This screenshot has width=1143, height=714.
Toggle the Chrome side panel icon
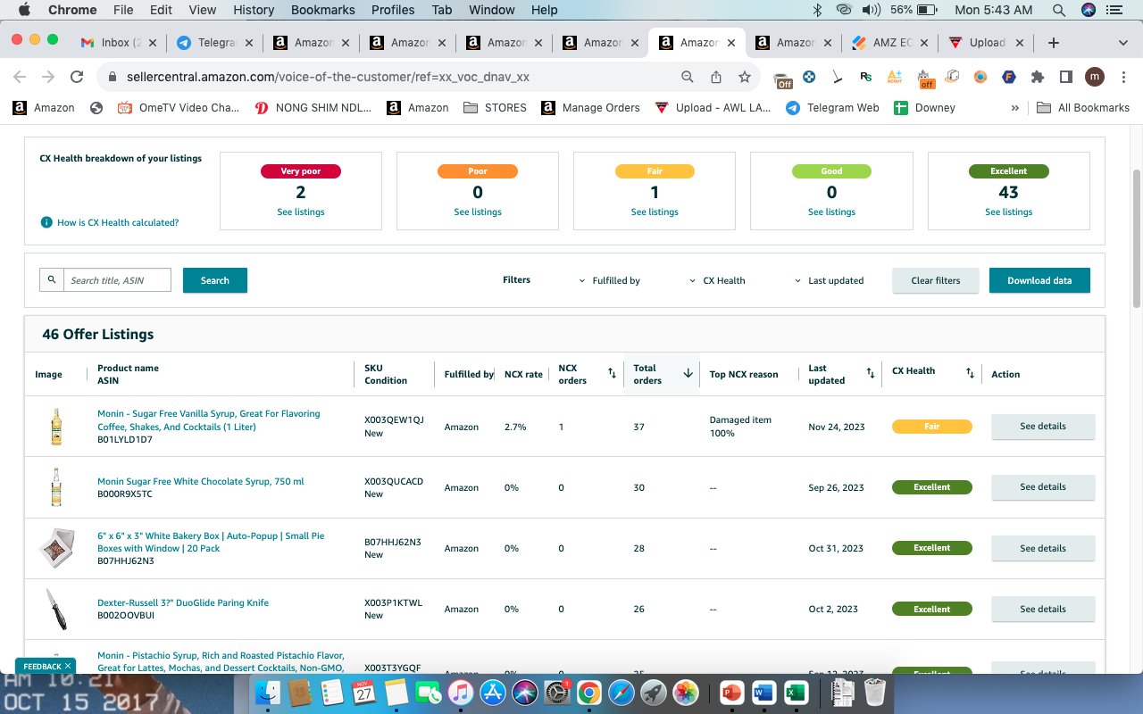point(1066,77)
